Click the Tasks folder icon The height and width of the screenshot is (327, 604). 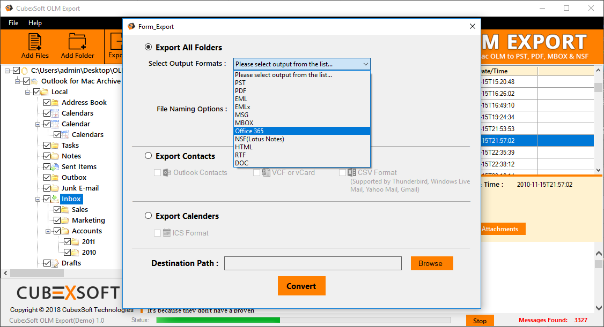(x=55, y=145)
